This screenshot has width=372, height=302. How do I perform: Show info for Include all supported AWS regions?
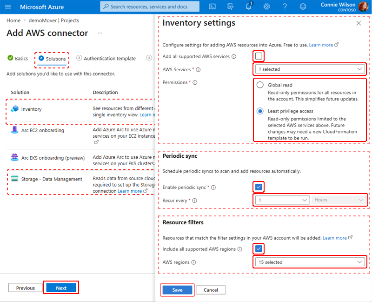(x=240, y=249)
